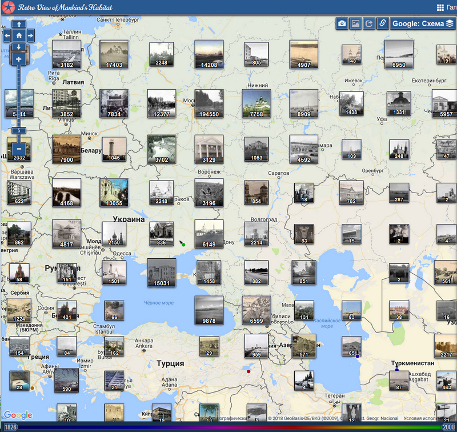The width and height of the screenshot is (457, 432).
Task: Pan the map left with arrow button
Action: click(7, 35)
